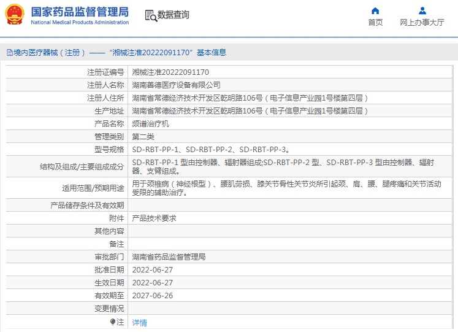Click the document icon before 境内医疗器械
Screen dimensions: 458x332
(10, 53)
